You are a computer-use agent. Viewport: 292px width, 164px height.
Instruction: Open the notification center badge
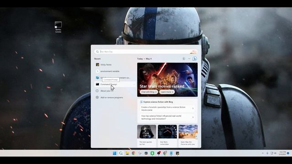click(x=288, y=153)
